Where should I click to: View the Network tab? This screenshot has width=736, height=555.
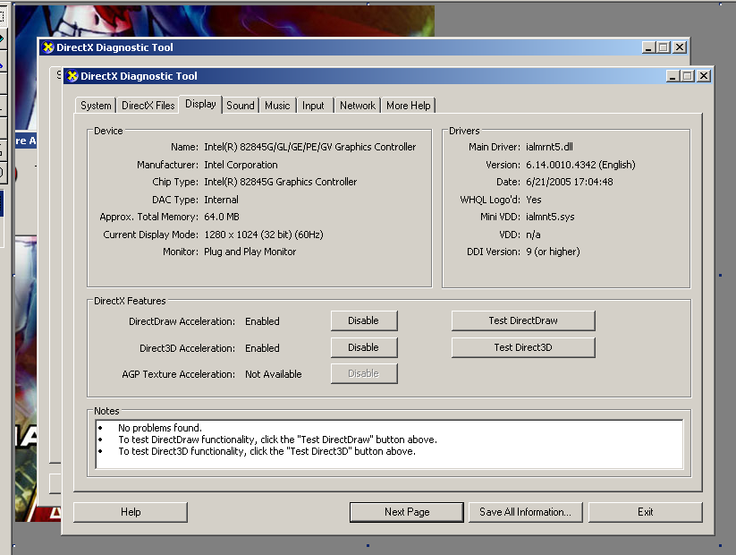[357, 106]
